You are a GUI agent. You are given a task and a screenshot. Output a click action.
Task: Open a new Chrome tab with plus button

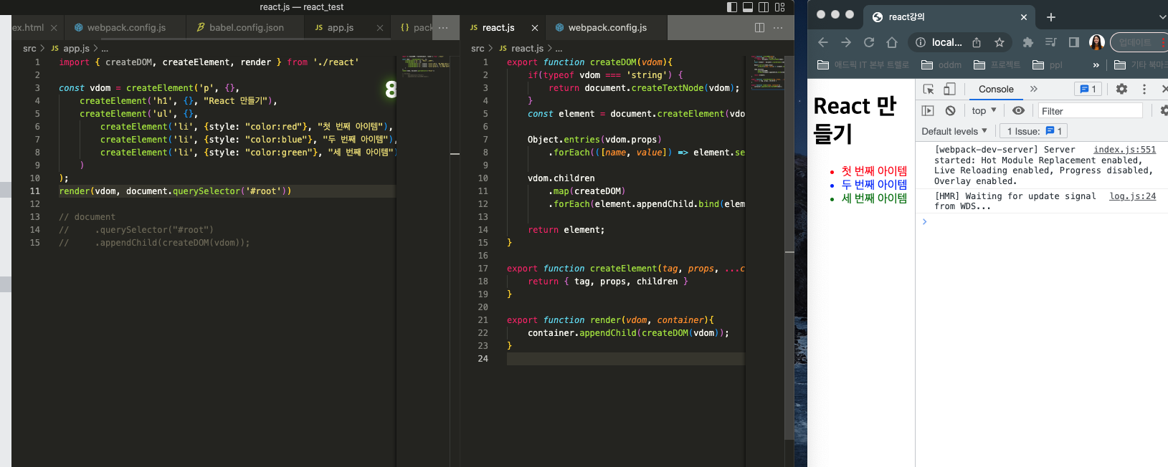coord(1050,17)
